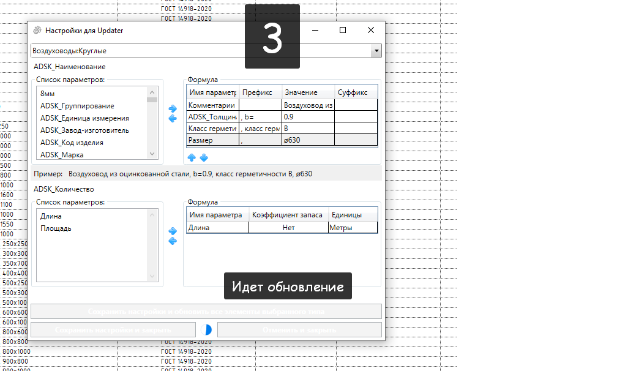Click the gear icon in the Updater title bar

37,31
